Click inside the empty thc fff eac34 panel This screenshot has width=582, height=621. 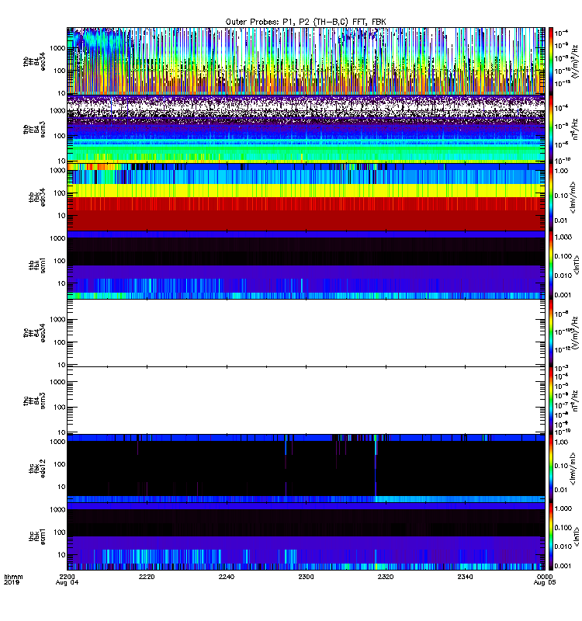click(306, 333)
